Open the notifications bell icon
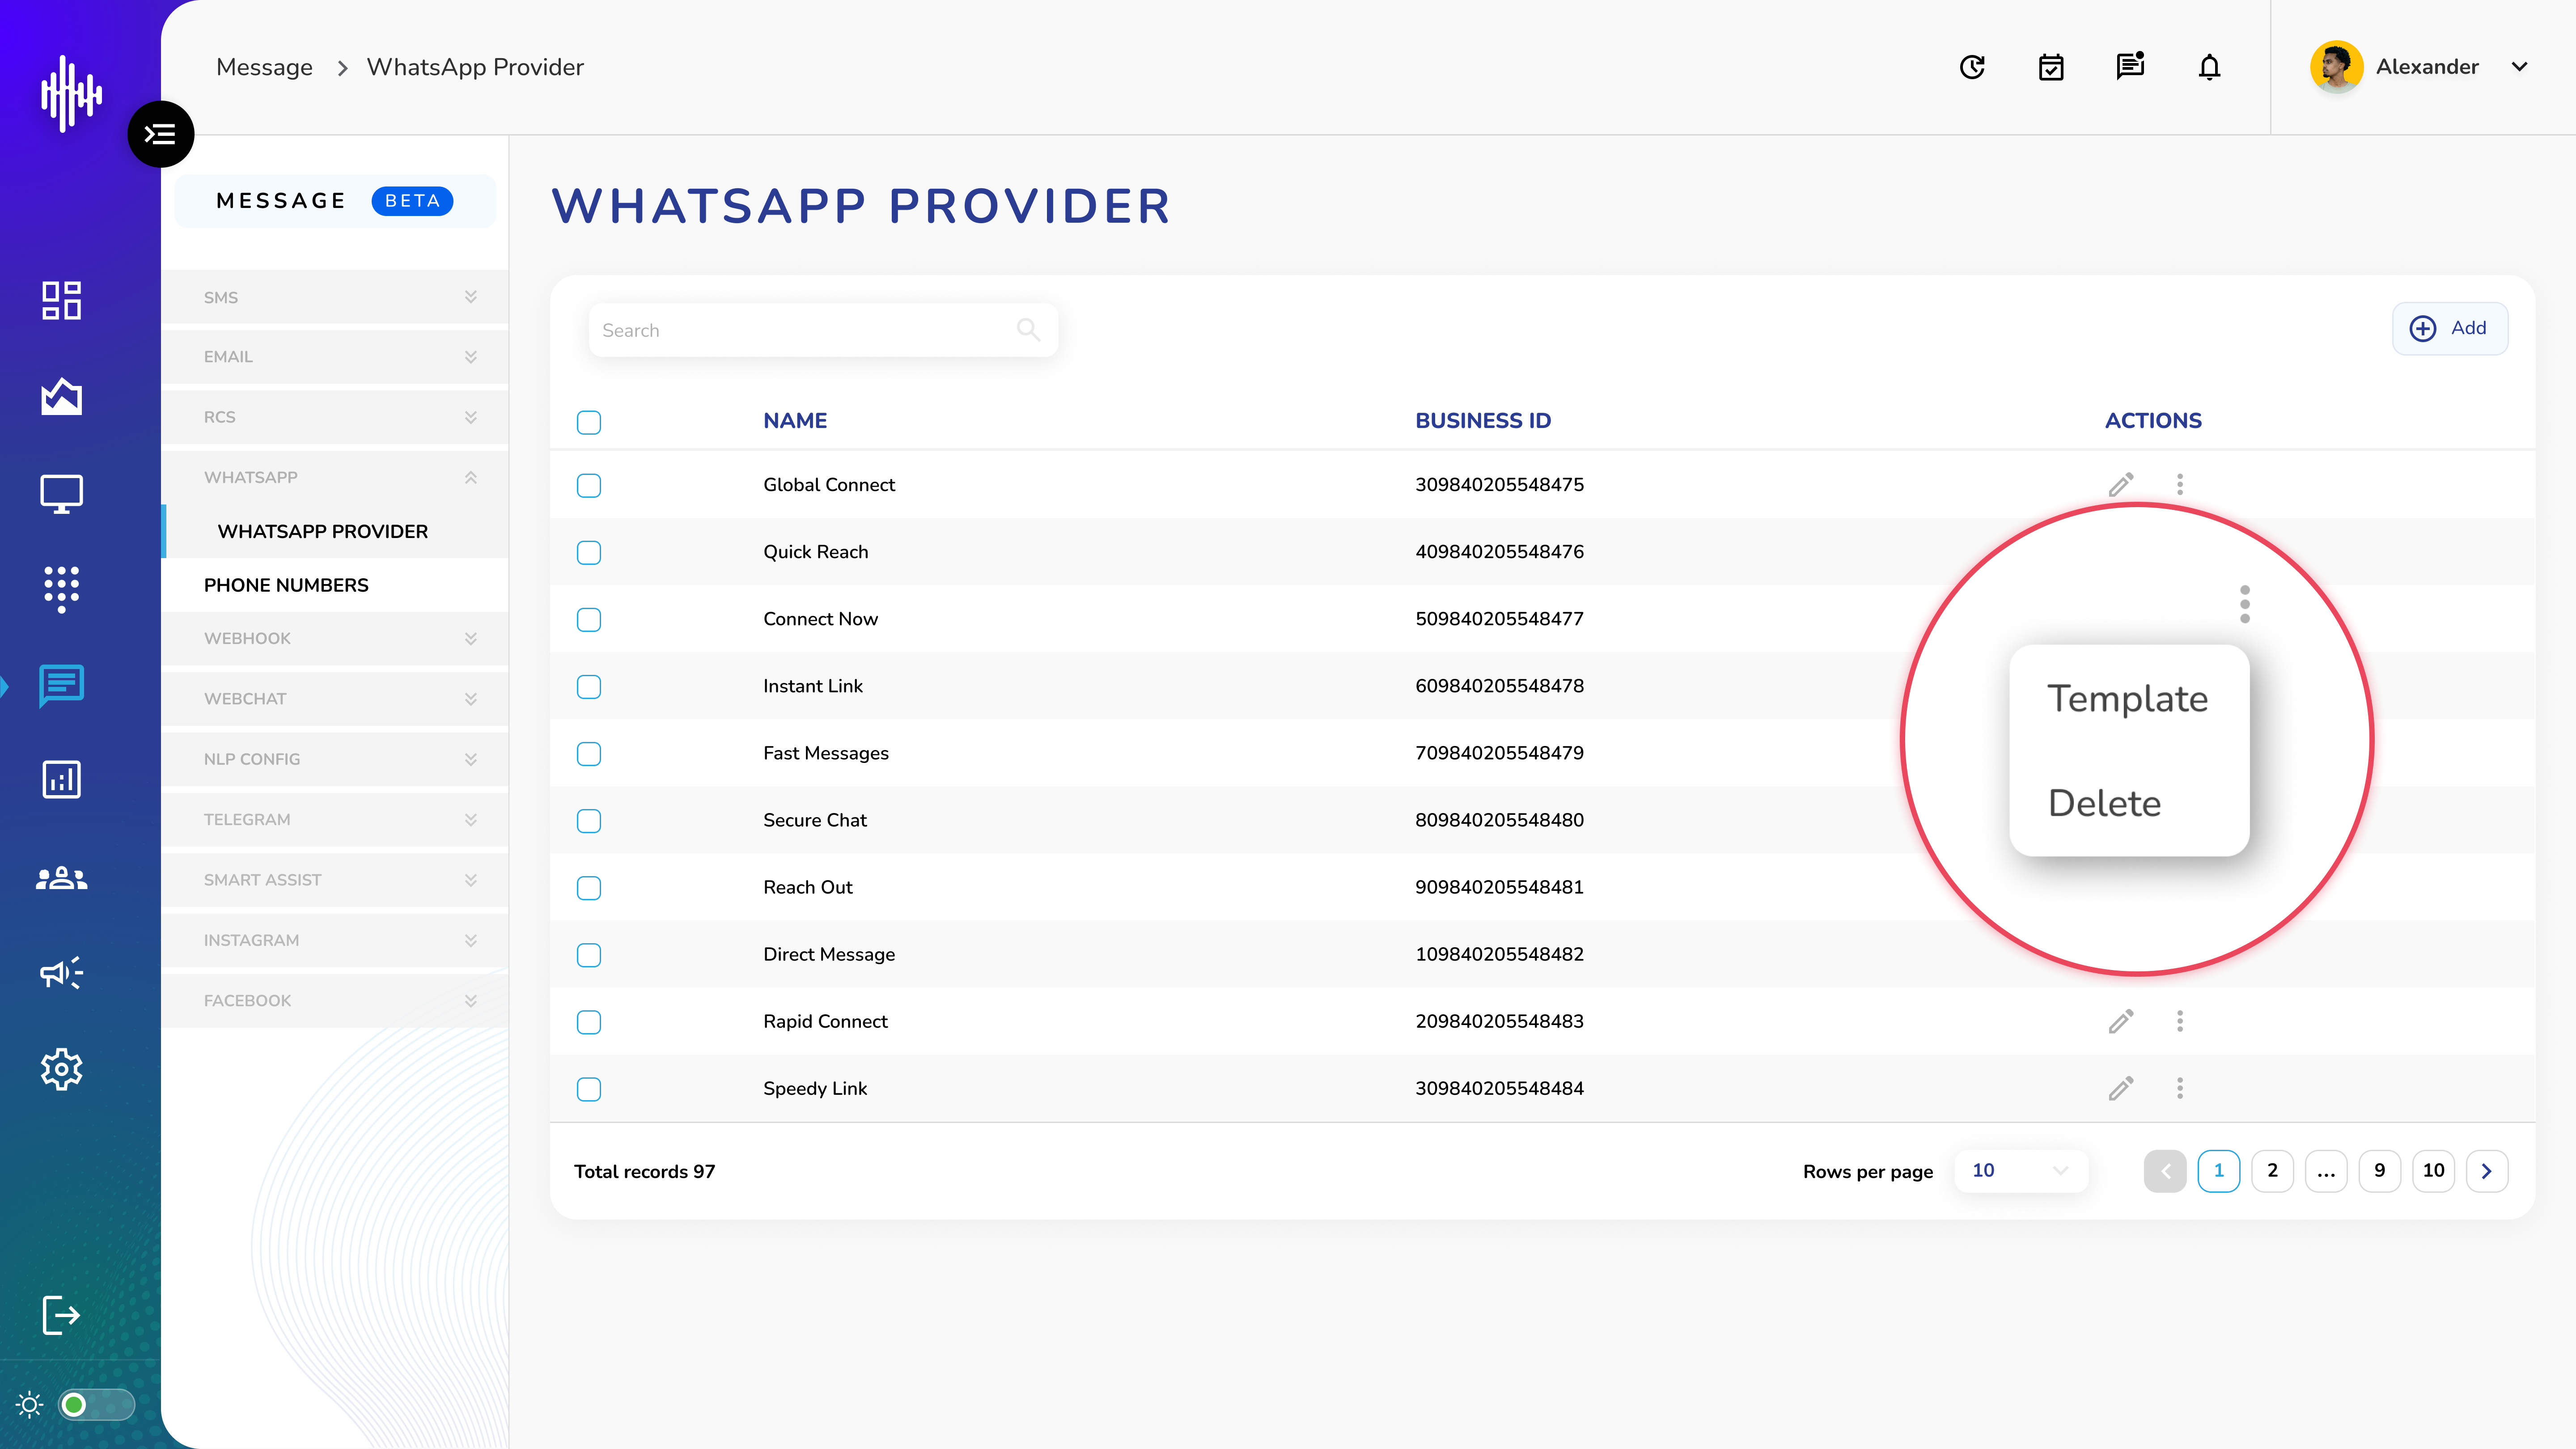2576x1449 pixels. tap(2210, 67)
